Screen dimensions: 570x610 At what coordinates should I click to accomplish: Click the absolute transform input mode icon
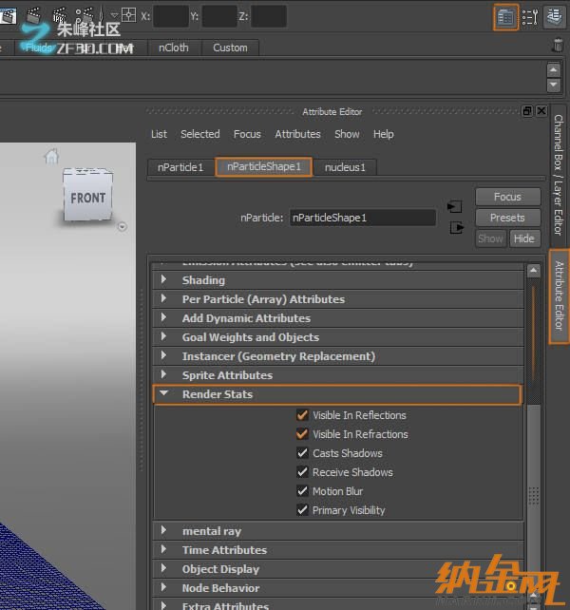(x=128, y=15)
